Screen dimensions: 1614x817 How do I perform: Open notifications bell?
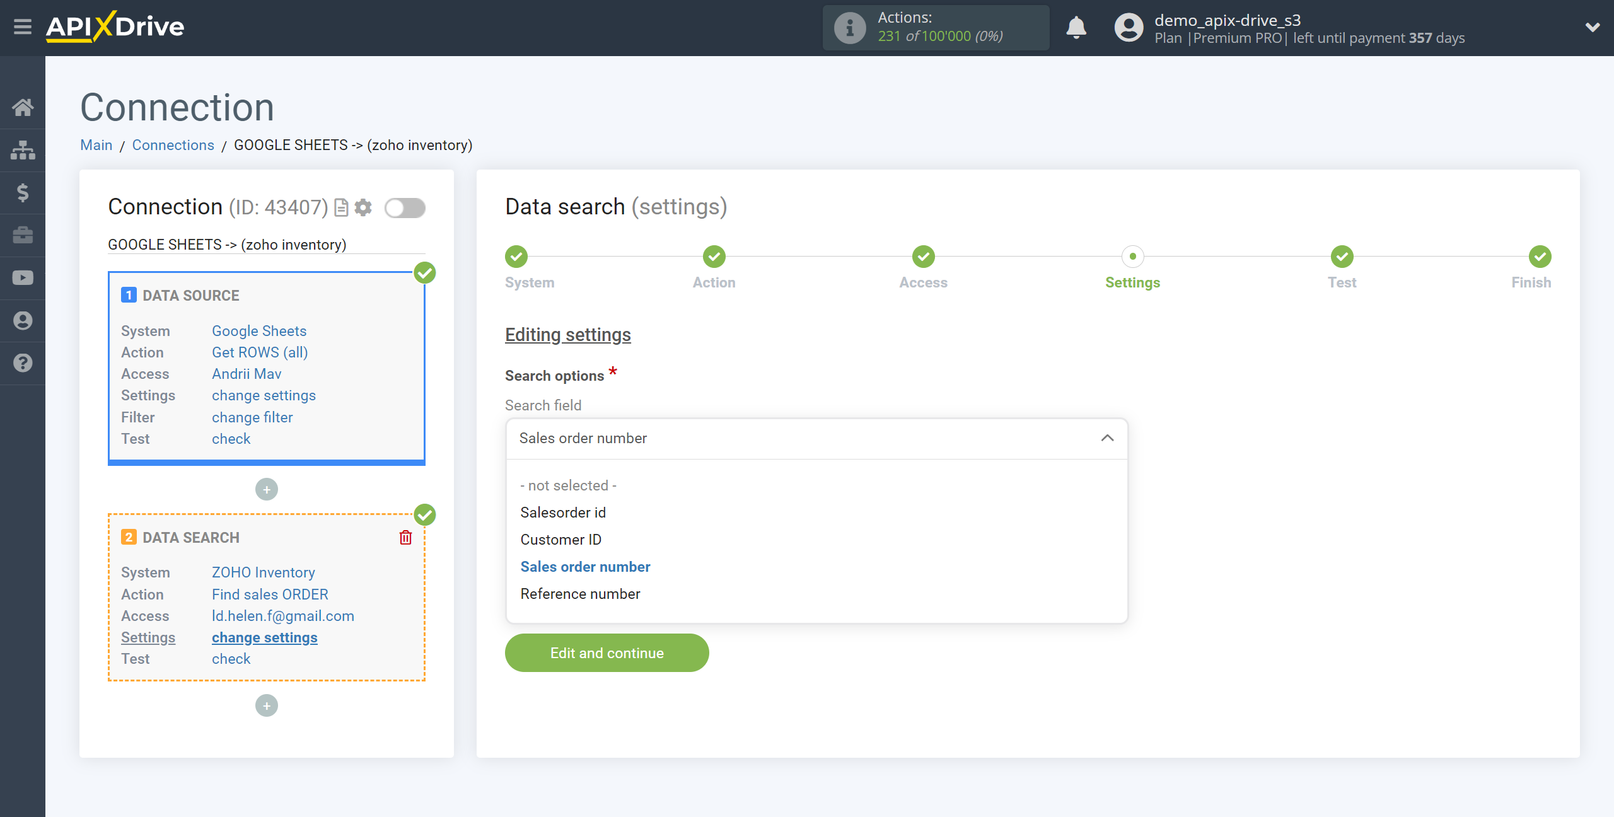coord(1076,28)
